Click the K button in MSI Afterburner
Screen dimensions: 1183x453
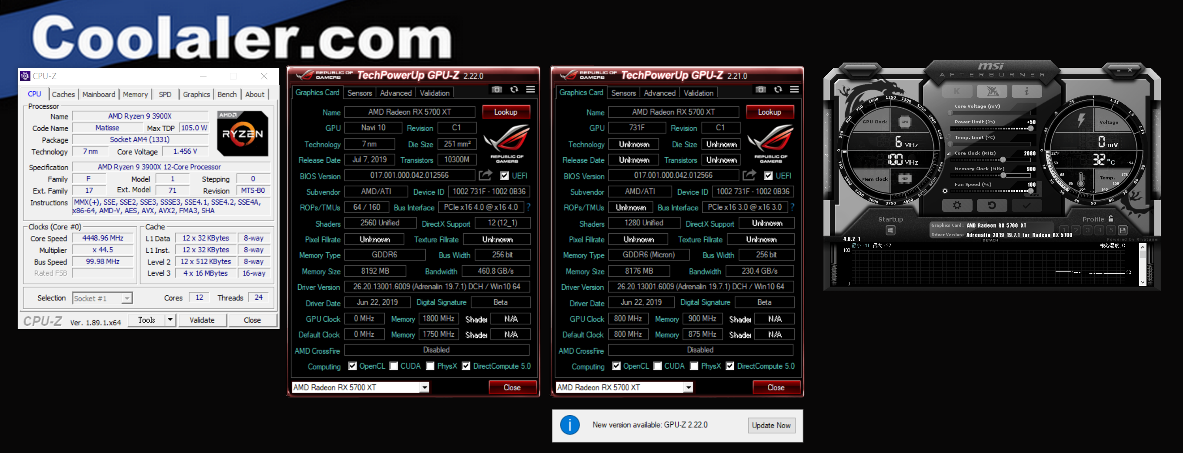pos(957,91)
